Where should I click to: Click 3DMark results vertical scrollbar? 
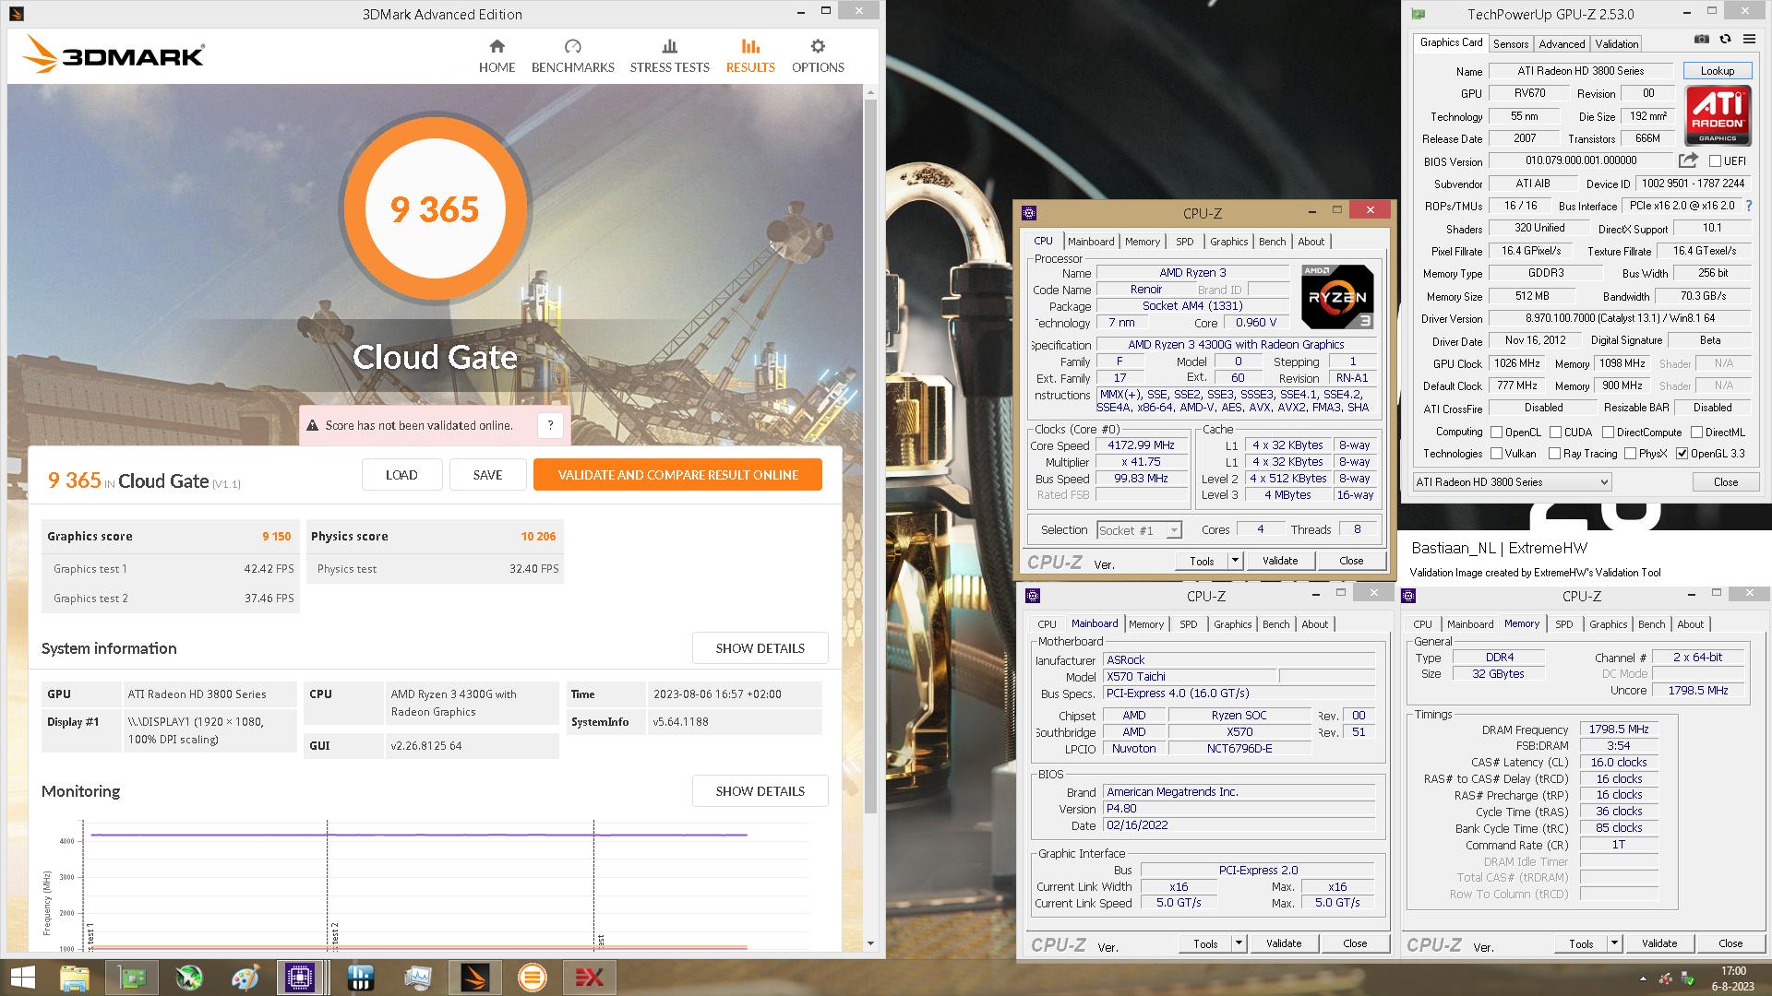click(870, 456)
